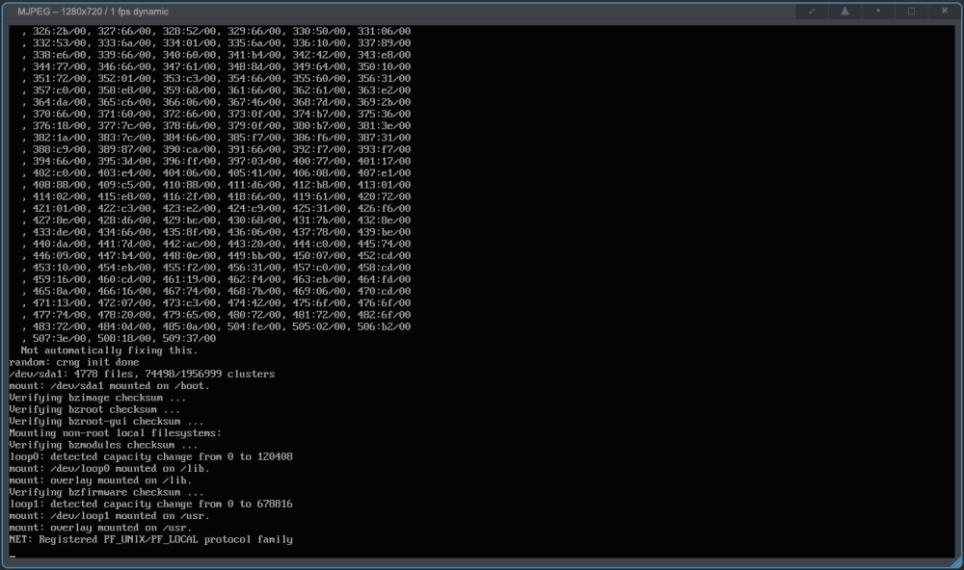Click 'Mounting non-root local filesystems:' line
Screen dimensions: 964x570
pos(115,433)
